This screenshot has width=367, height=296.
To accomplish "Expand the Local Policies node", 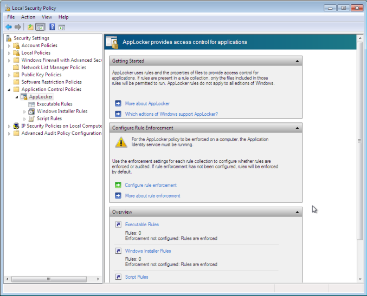I will (9, 53).
